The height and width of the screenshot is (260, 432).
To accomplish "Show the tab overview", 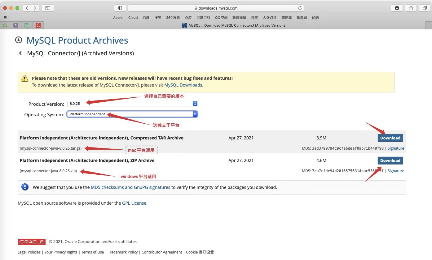I will (x=424, y=8).
